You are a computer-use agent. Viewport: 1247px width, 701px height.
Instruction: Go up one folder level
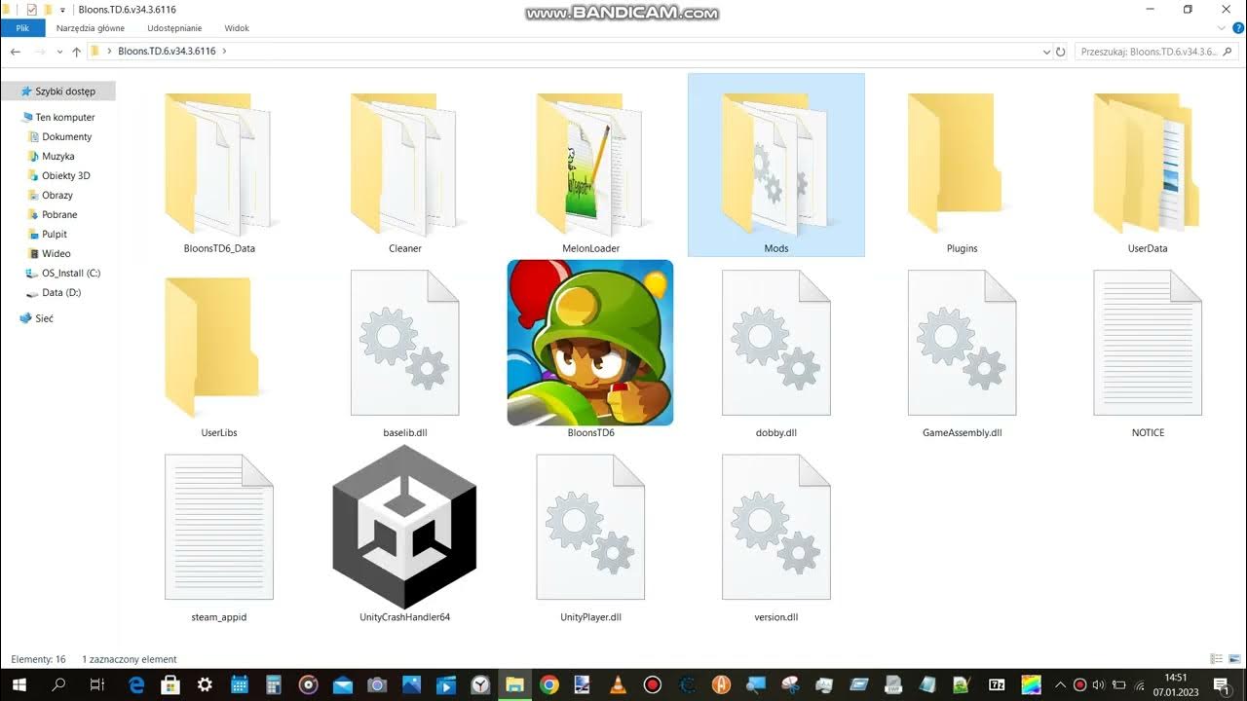point(76,52)
